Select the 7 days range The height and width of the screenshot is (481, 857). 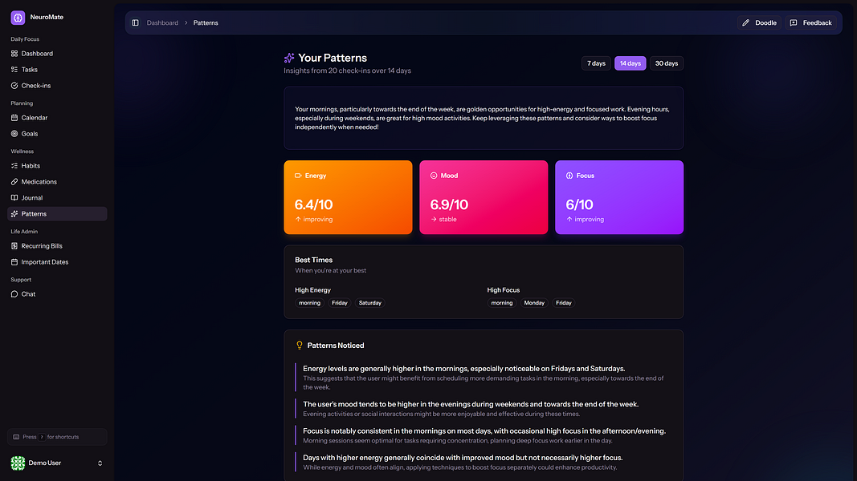(596, 63)
